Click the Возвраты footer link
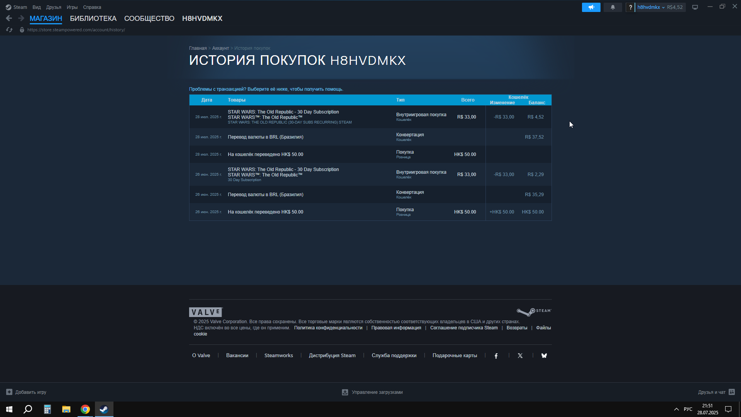Image resolution: width=741 pixels, height=417 pixels. point(517,328)
